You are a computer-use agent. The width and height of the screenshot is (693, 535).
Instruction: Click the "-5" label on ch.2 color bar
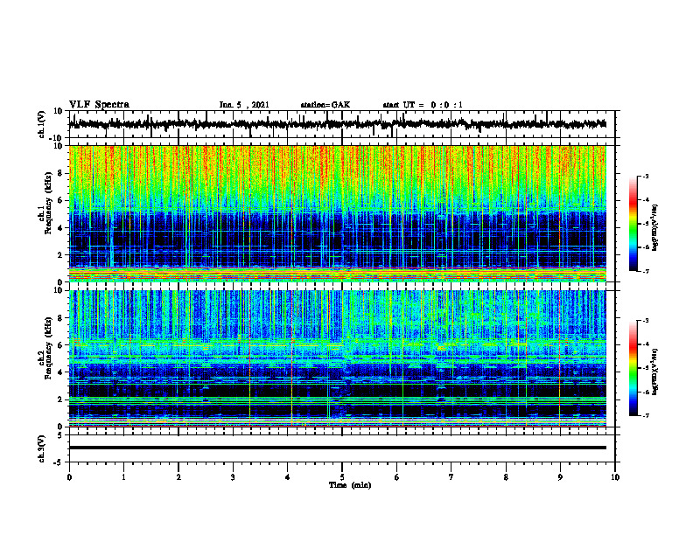coord(645,368)
